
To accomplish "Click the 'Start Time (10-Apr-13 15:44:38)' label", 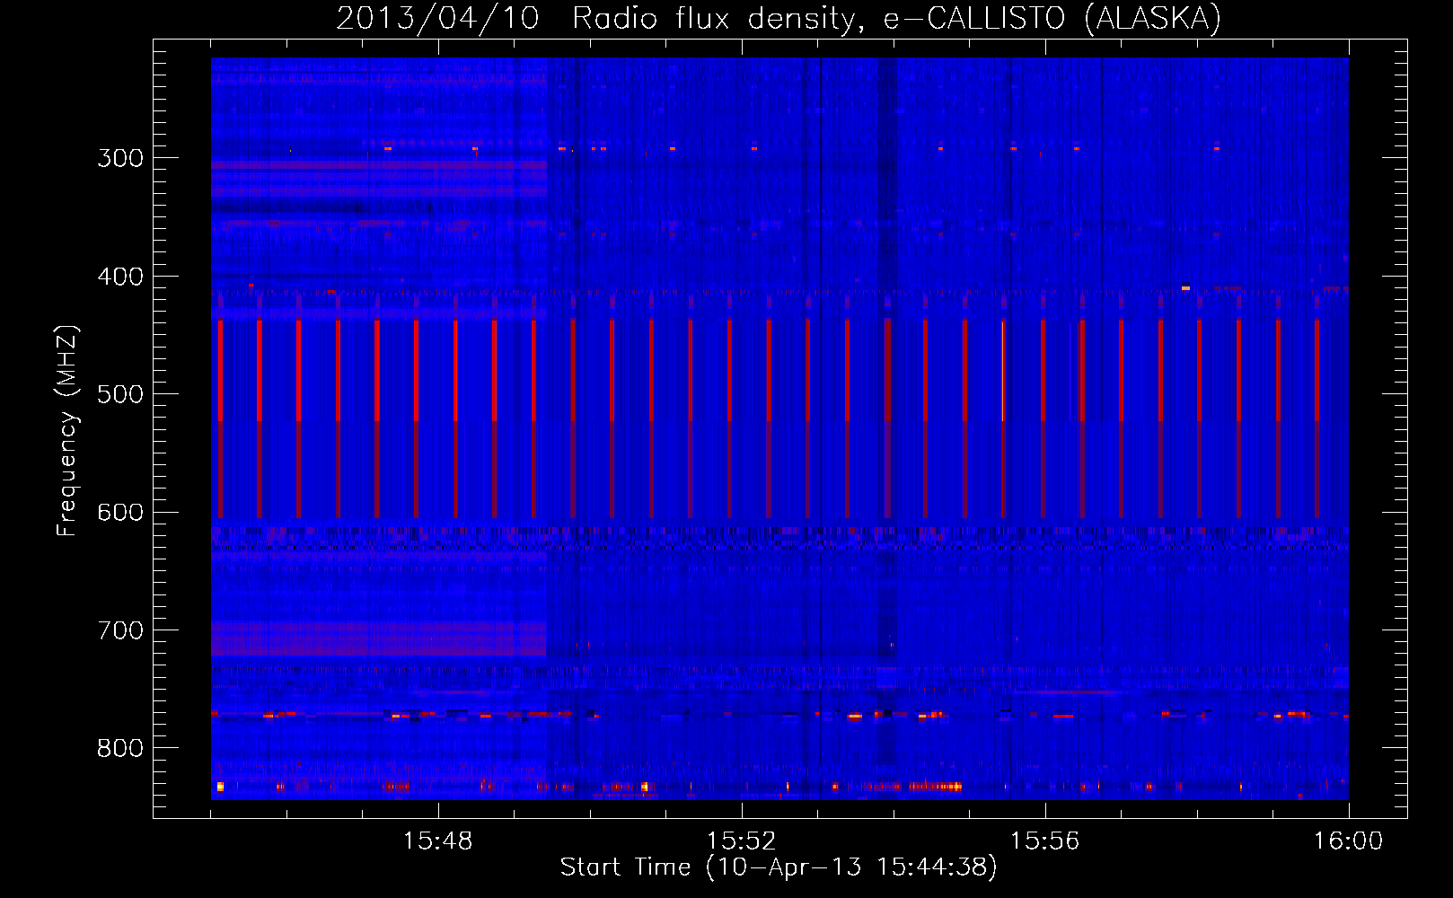I will (x=779, y=867).
